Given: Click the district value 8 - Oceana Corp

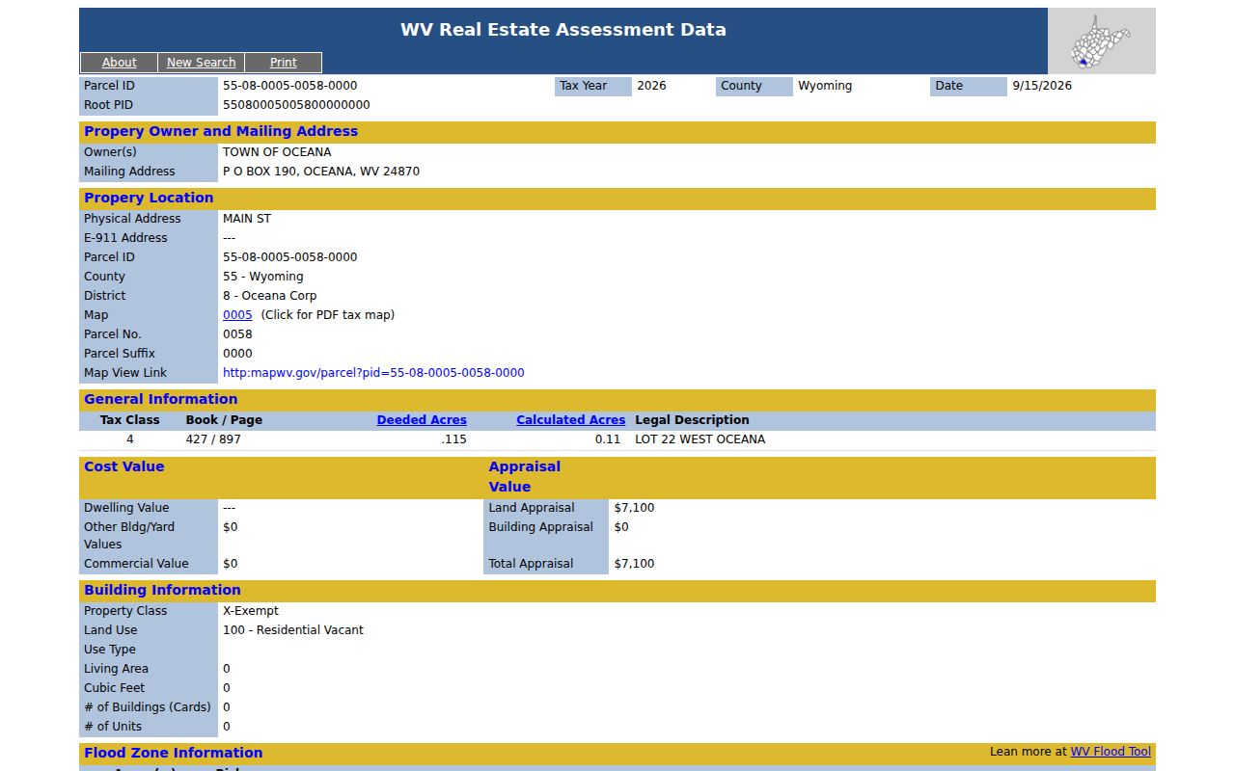Looking at the screenshot, I should point(269,296).
